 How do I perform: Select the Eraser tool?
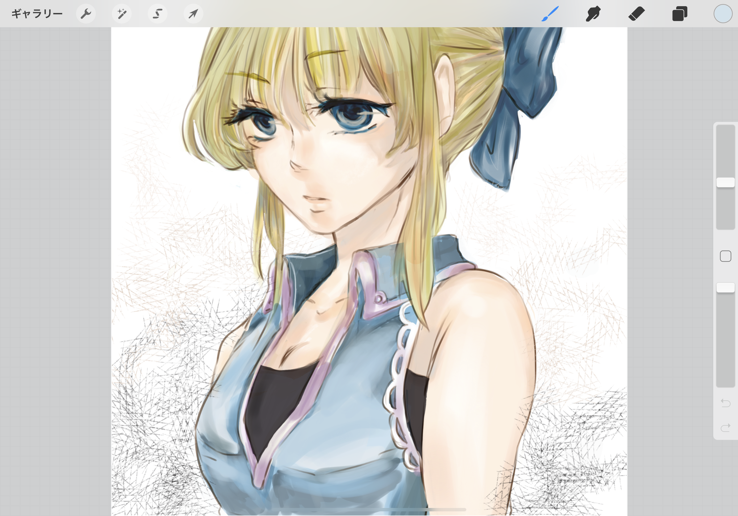pos(636,14)
